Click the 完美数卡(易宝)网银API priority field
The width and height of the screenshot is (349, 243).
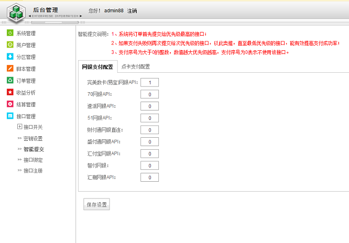(x=149, y=82)
